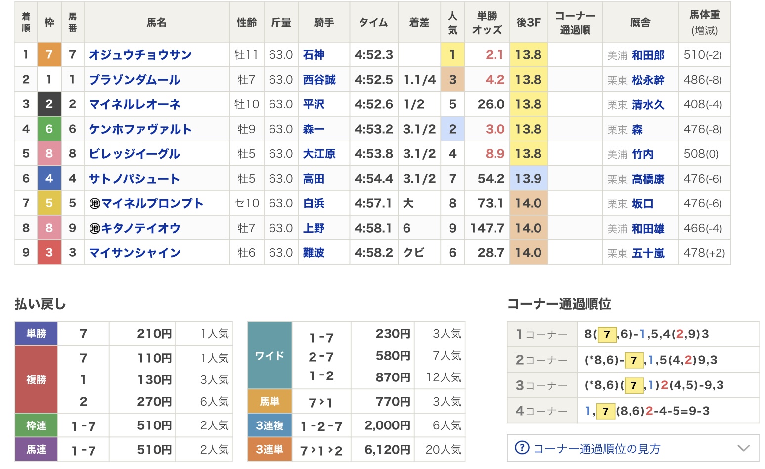Click the 地 badge before キタノテイオウ
Screen dimensions: 765x469
[x=94, y=228]
